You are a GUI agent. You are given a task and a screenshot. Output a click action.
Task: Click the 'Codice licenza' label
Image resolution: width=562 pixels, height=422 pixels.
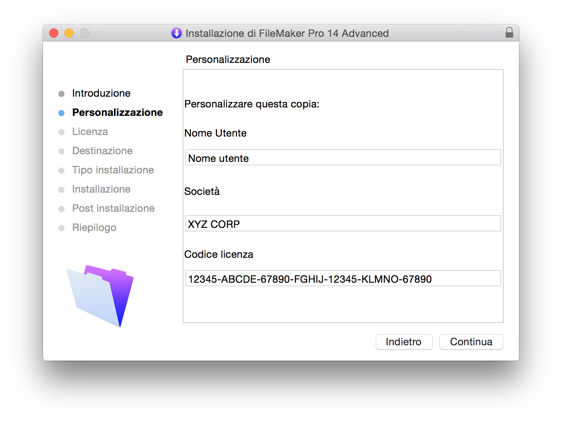pyautogui.click(x=219, y=254)
